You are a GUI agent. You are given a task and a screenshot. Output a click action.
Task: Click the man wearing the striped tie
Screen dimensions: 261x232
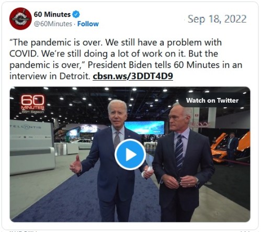click(183, 162)
